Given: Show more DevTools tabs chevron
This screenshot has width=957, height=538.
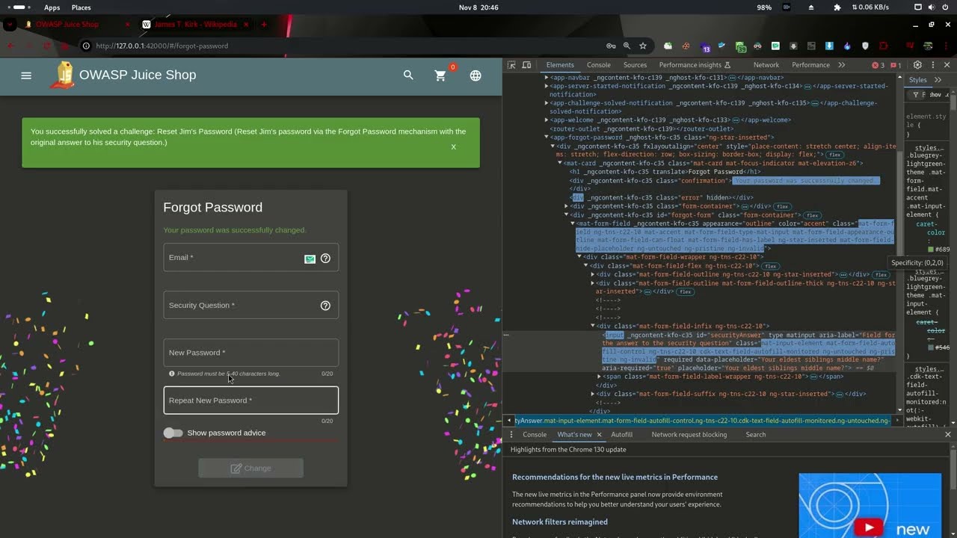Looking at the screenshot, I should (x=842, y=65).
